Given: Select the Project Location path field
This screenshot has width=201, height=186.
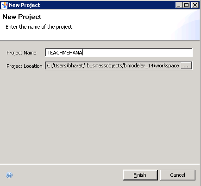Looking at the screenshot, I should [x=113, y=66].
